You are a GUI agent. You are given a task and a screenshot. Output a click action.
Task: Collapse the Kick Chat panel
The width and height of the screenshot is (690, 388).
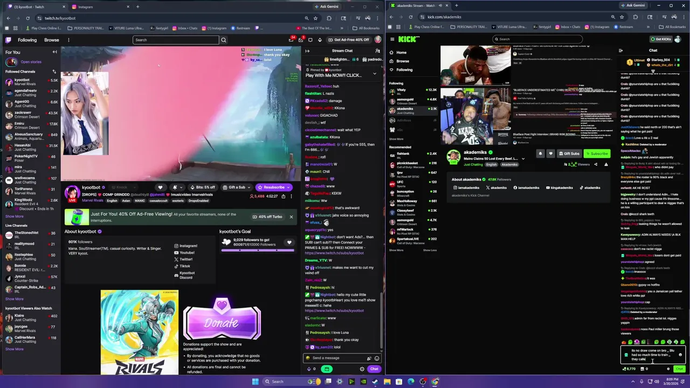620,50
